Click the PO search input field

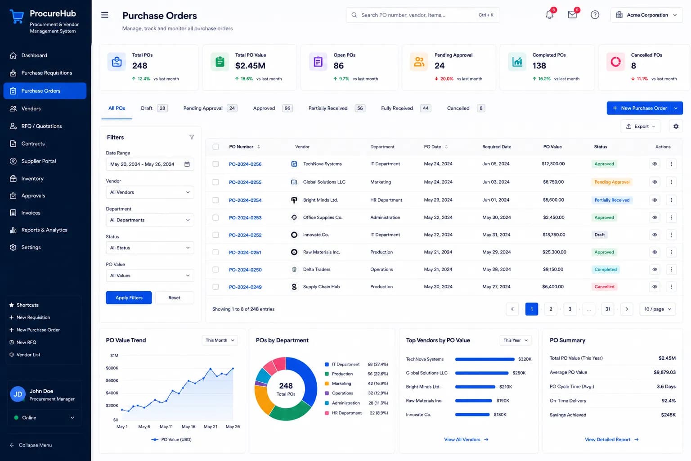[x=423, y=15]
